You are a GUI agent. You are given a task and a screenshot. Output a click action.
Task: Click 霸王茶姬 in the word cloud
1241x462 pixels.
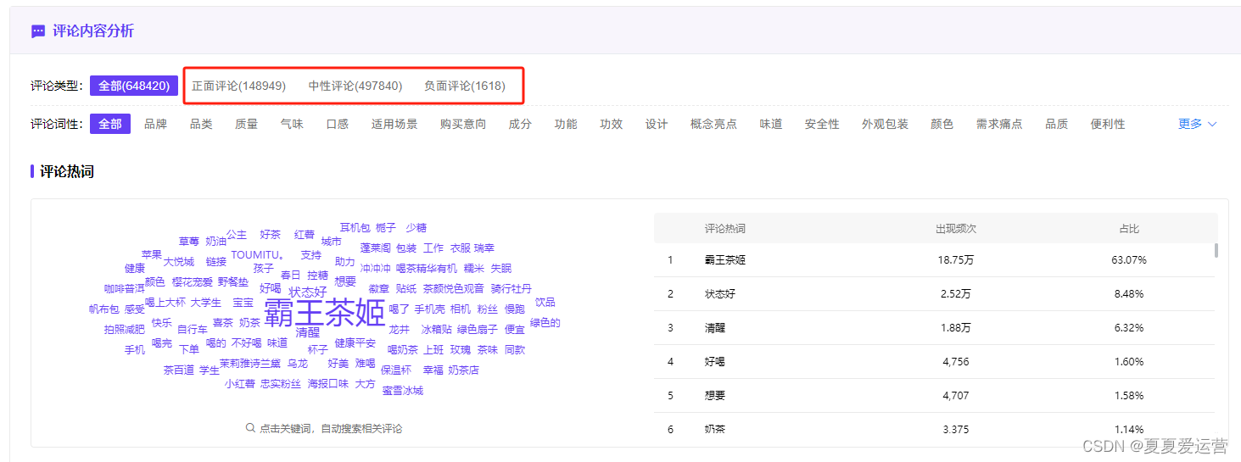[325, 314]
